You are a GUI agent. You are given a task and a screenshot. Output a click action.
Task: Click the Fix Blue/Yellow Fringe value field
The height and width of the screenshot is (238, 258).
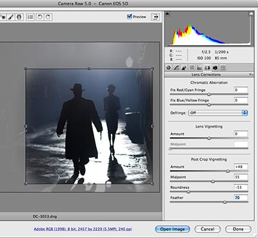(x=241, y=100)
